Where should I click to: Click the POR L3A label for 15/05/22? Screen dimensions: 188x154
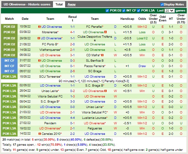pyautogui.click(x=9, y=76)
